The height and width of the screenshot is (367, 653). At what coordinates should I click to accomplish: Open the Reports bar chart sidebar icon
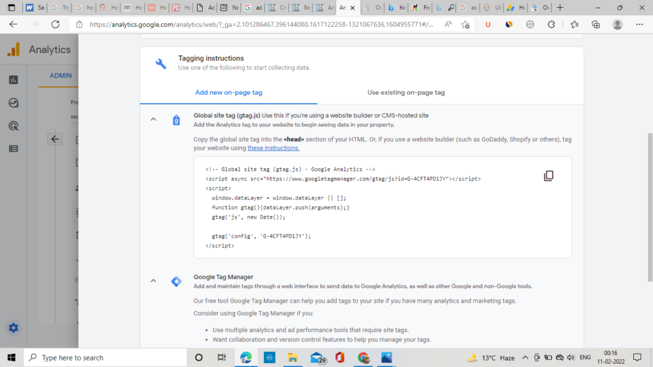point(13,80)
